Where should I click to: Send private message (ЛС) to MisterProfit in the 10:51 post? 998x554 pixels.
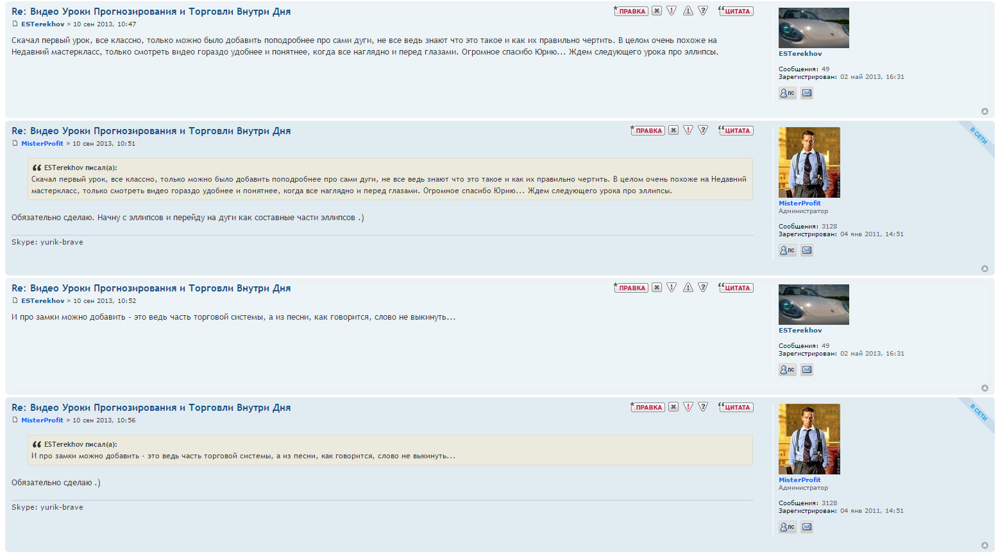point(787,250)
